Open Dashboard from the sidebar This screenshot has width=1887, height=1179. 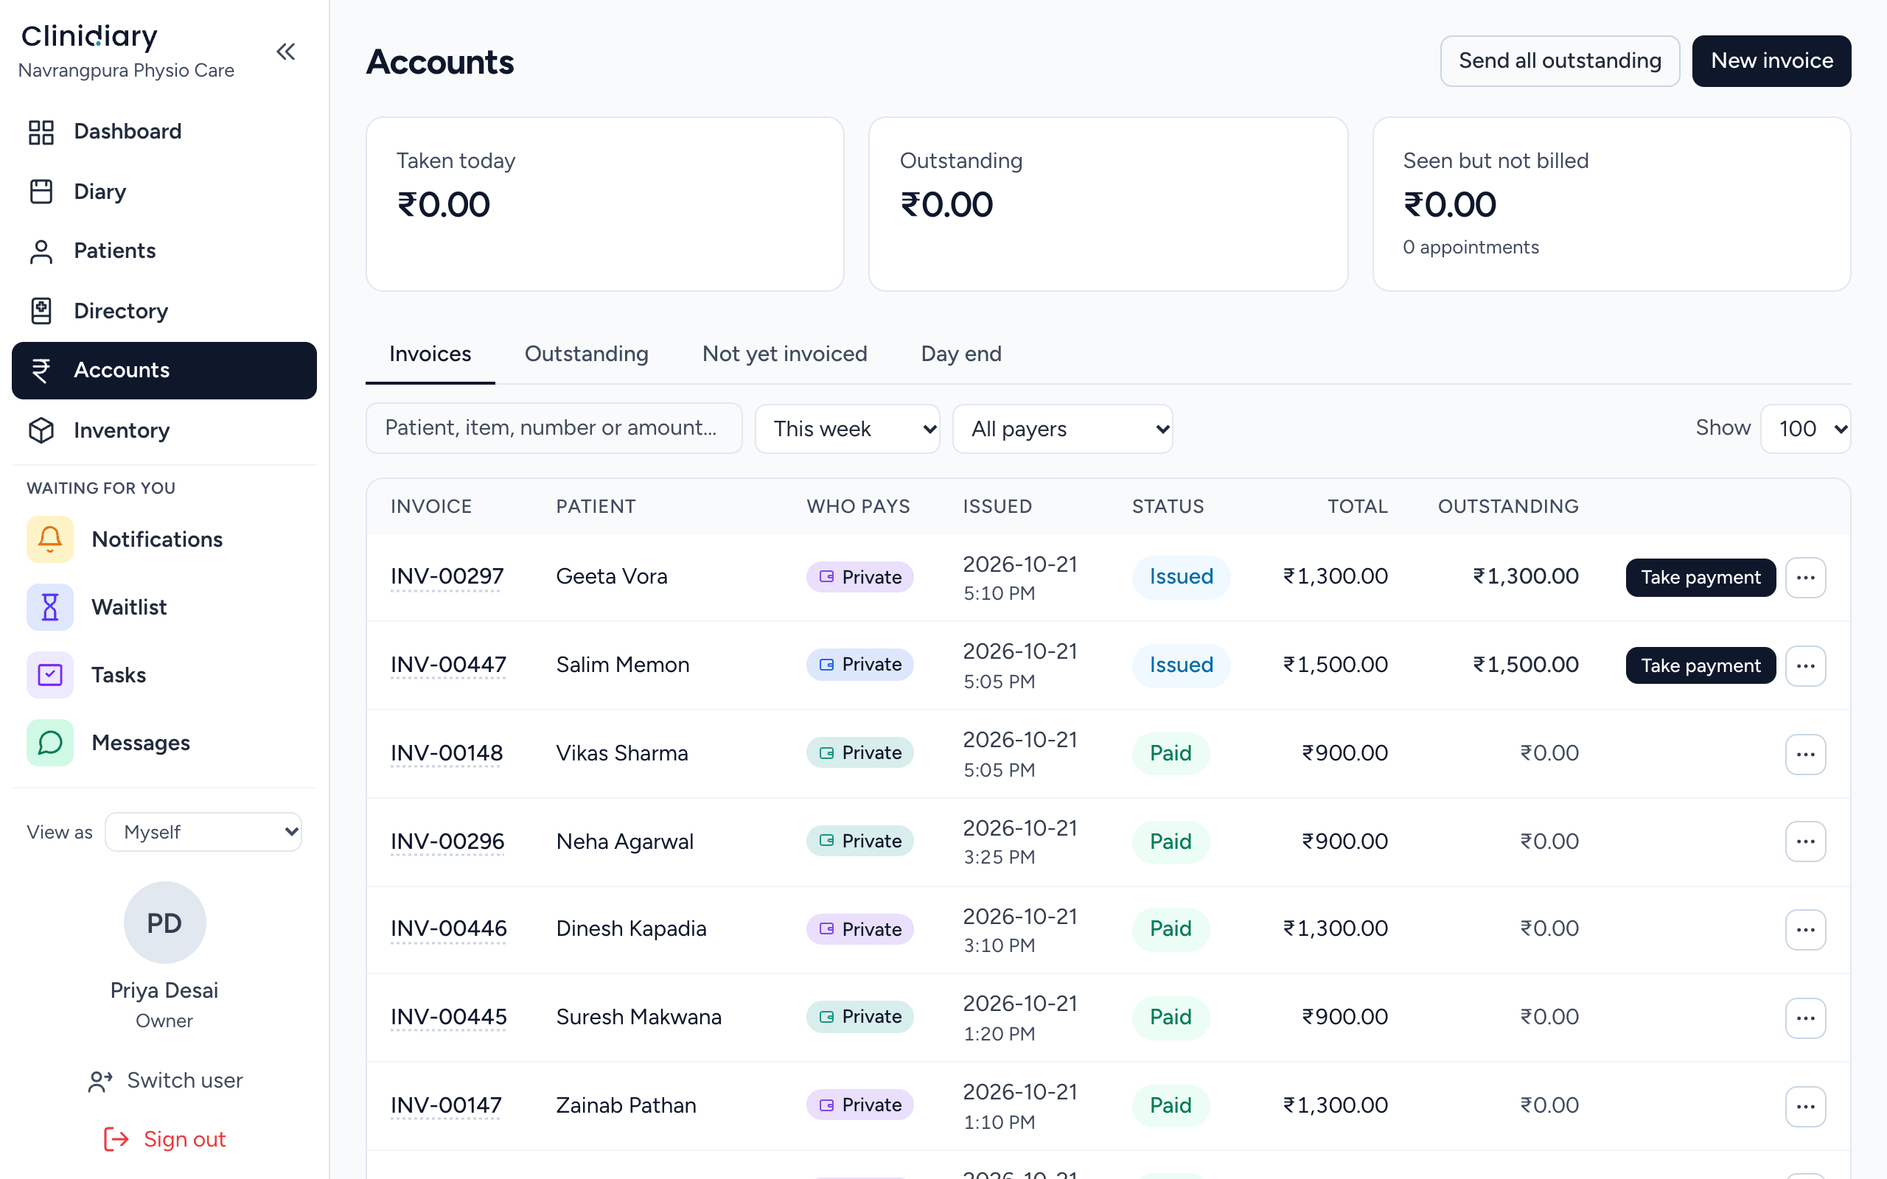point(164,131)
